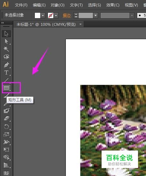Screen dimensions: 146x176
Task: Close the 未标题-1* document tab
Action: click(x=81, y=24)
